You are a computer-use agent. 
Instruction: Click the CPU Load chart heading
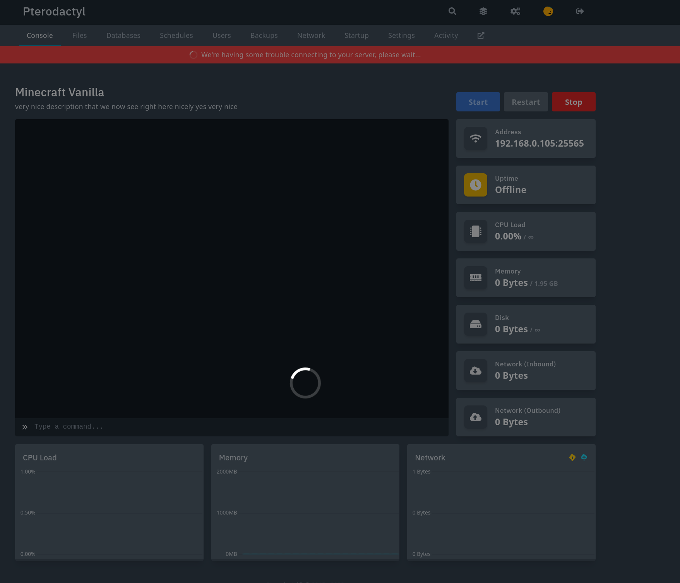[x=40, y=458]
